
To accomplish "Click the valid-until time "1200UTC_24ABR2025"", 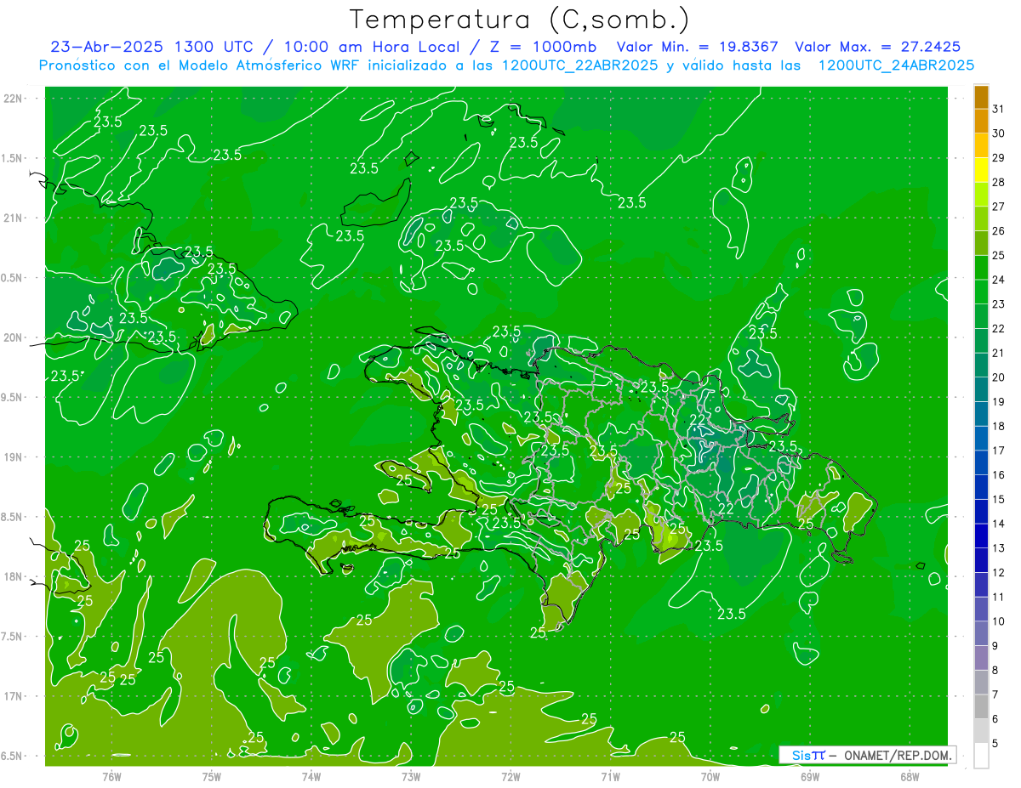I will pyautogui.click(x=896, y=65).
